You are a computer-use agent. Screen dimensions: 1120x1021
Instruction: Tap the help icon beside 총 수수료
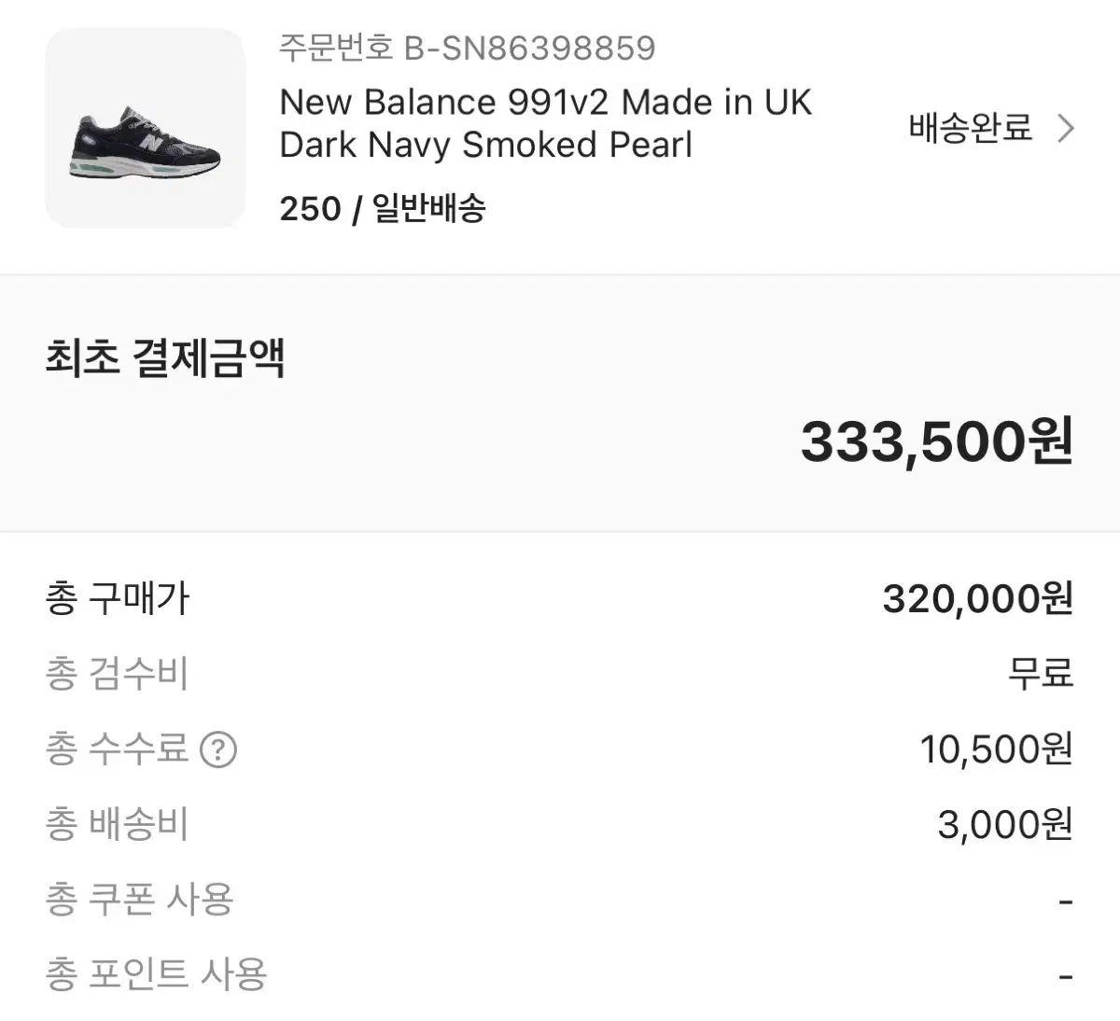[x=218, y=749]
